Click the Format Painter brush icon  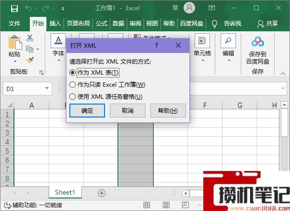click(30, 60)
